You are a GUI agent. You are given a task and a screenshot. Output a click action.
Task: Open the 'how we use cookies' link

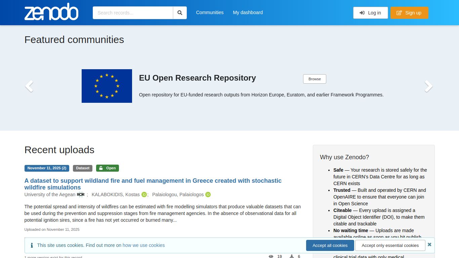click(143, 245)
